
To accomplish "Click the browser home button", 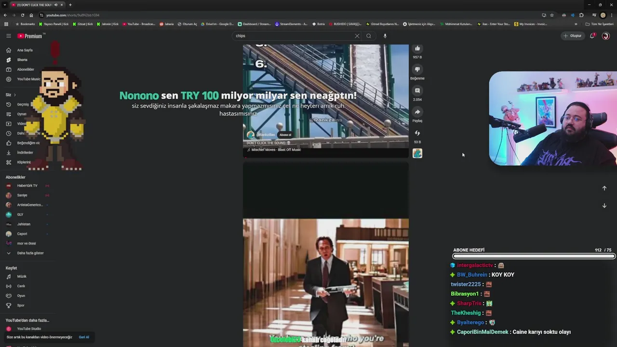I will click(31, 15).
